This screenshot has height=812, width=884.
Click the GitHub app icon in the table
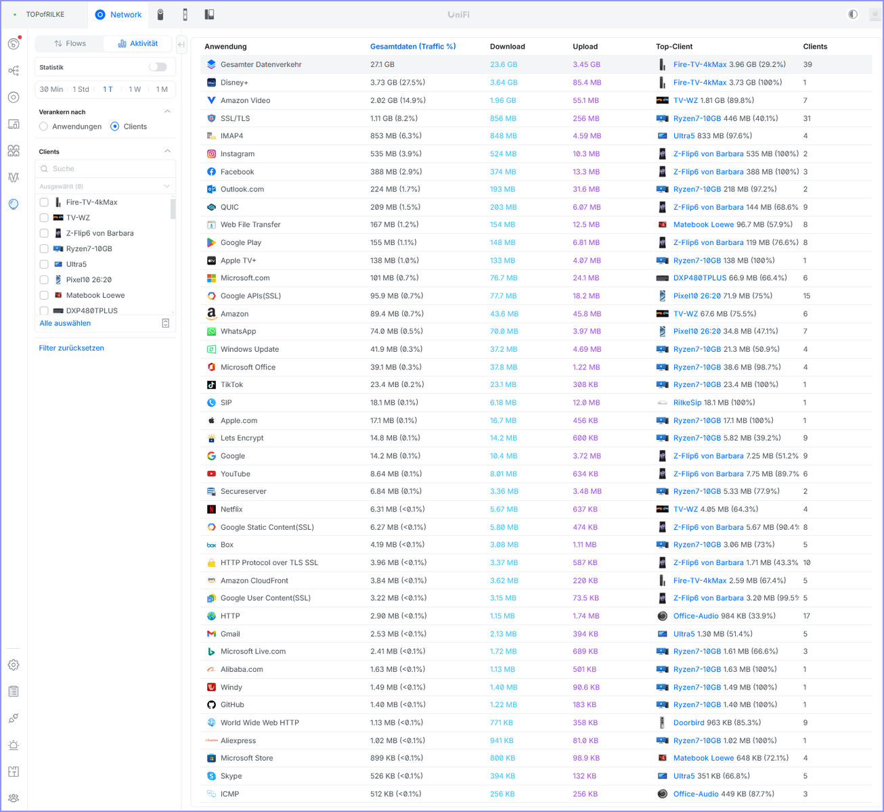(211, 704)
